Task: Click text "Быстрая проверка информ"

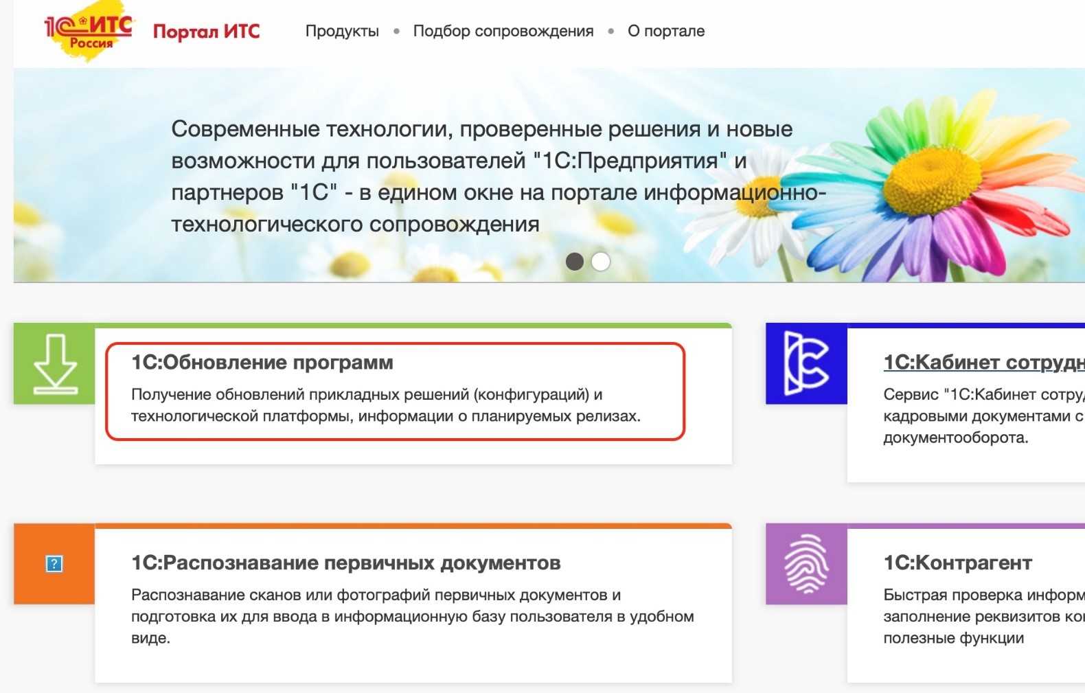Action: coord(984,595)
